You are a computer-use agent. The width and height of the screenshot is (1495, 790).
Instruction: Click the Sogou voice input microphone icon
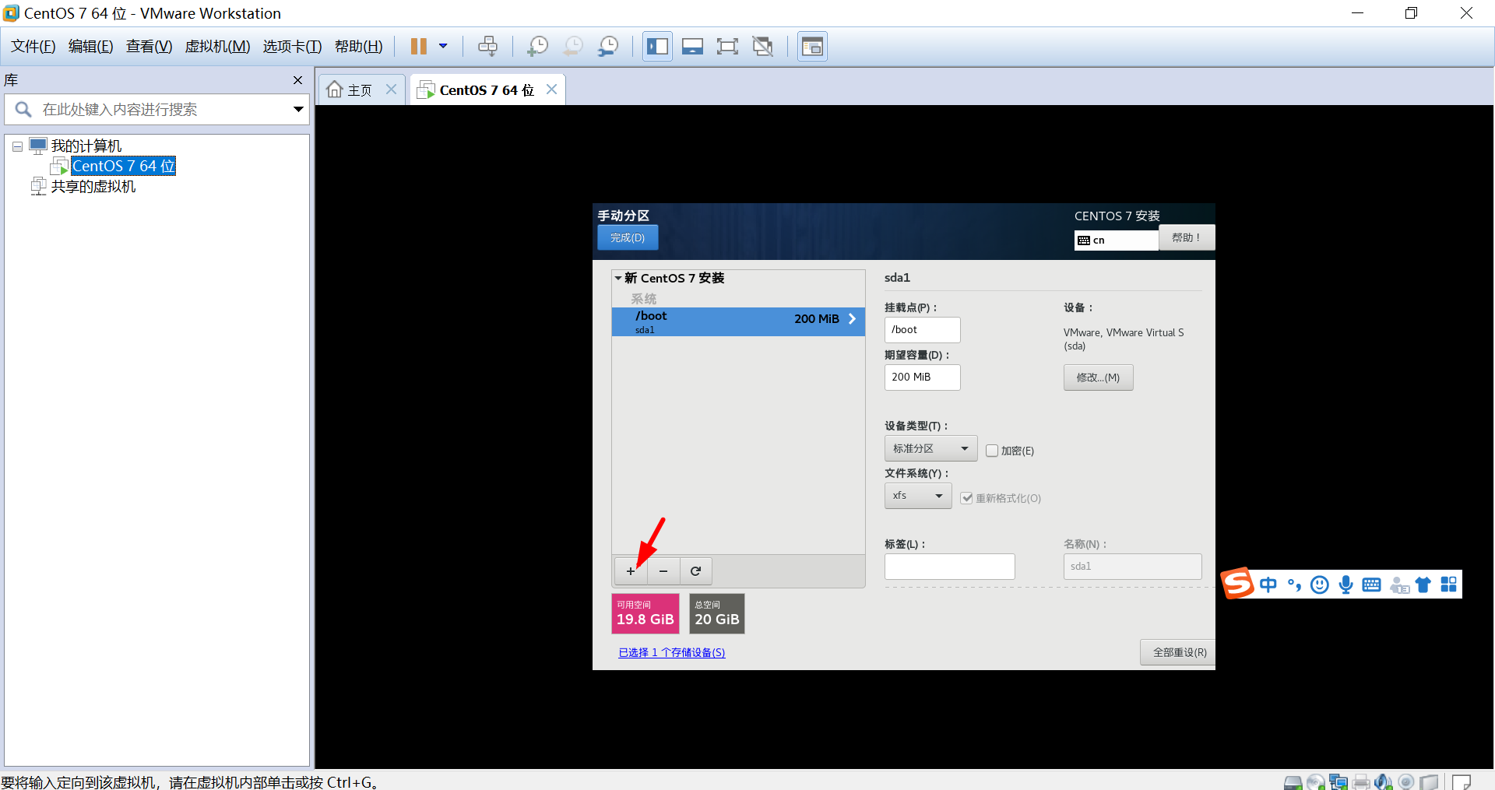[x=1345, y=585]
